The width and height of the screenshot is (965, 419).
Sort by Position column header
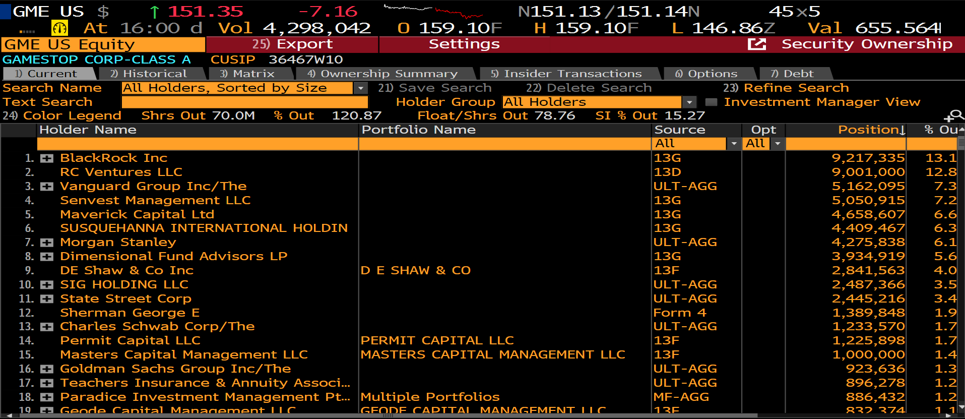pos(871,130)
